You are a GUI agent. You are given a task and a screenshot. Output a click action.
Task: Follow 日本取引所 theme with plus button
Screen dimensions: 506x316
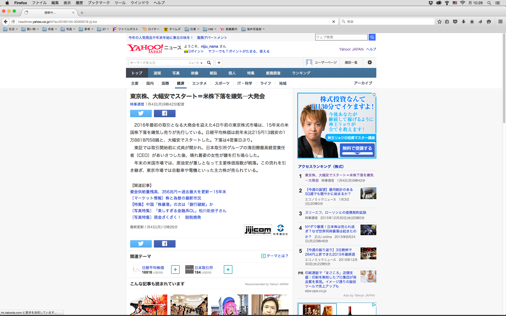pyautogui.click(x=228, y=269)
